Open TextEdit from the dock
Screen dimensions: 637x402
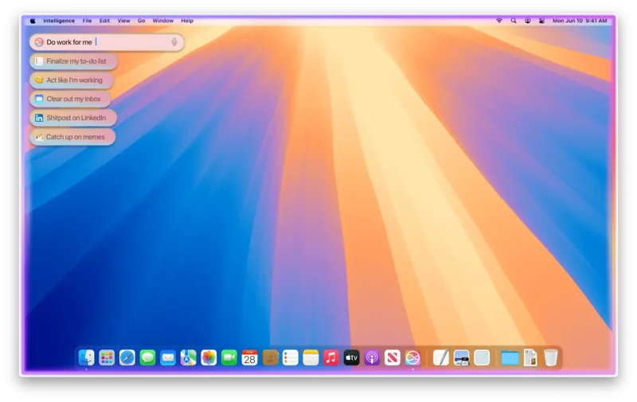pyautogui.click(x=441, y=357)
